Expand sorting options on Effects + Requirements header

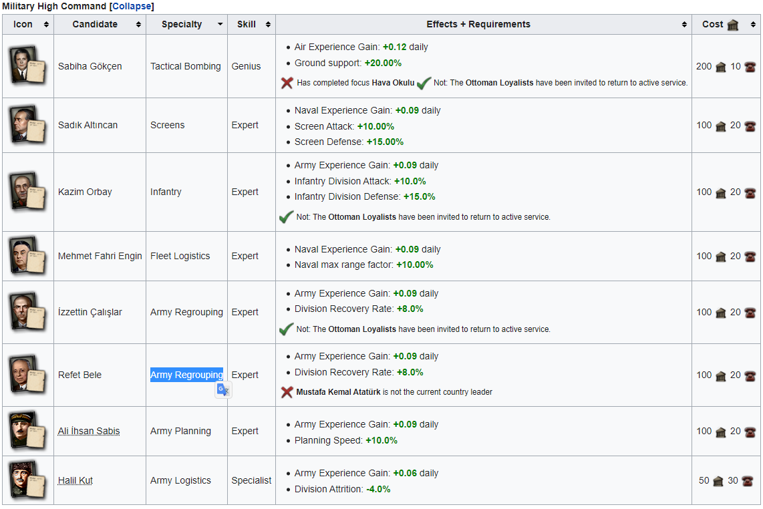pos(683,24)
